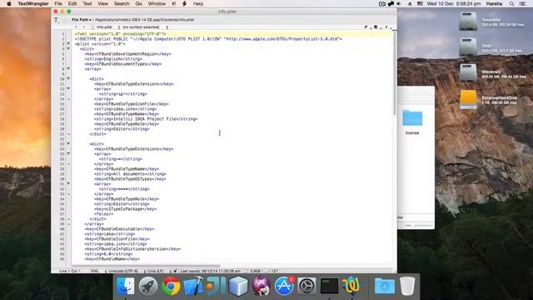Viewport: 533px width, 300px height.
Task: Collapse the array fold triangle on line 31
Action: pyautogui.click(x=68, y=184)
